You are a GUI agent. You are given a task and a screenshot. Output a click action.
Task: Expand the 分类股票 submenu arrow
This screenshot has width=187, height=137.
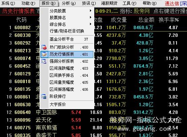point(91,11)
